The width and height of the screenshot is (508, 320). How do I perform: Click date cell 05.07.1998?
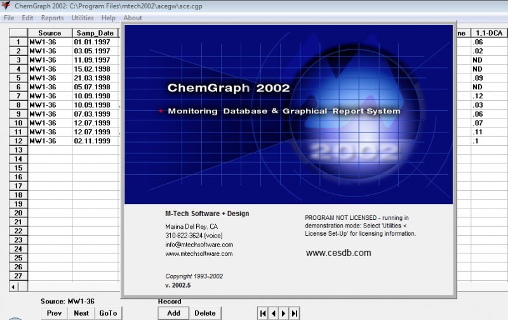96,87
